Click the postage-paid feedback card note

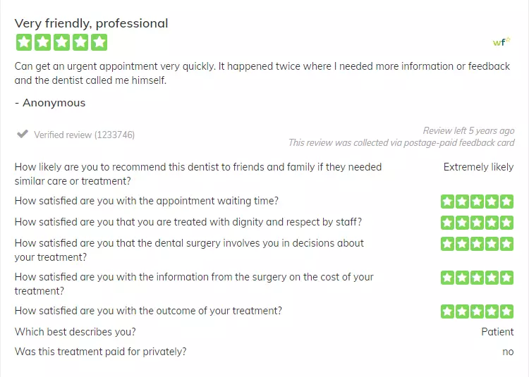401,143
